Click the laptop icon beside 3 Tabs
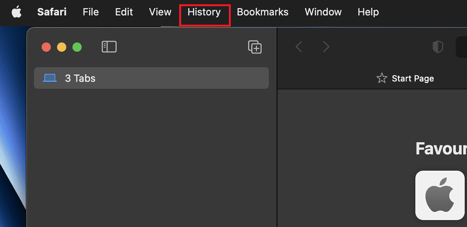This screenshot has width=467, height=227. click(50, 78)
